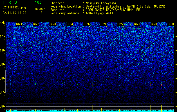Click the 0.6 kHz frequency label

2,106
